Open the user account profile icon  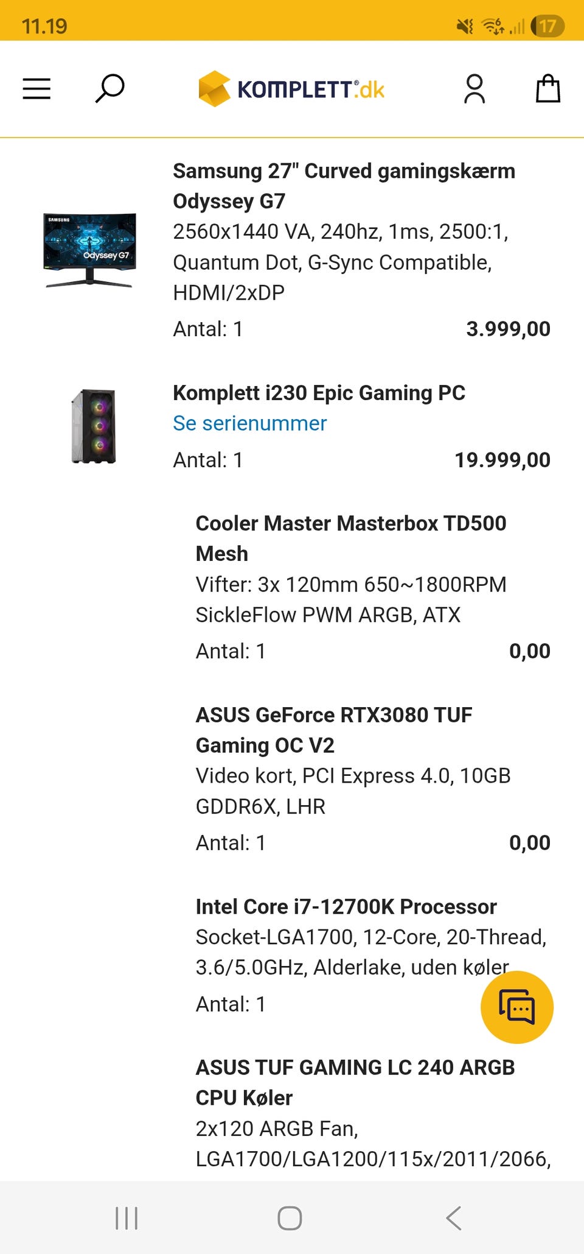pyautogui.click(x=474, y=89)
